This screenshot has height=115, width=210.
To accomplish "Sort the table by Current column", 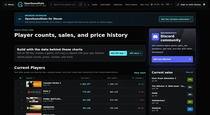I will (86, 78).
